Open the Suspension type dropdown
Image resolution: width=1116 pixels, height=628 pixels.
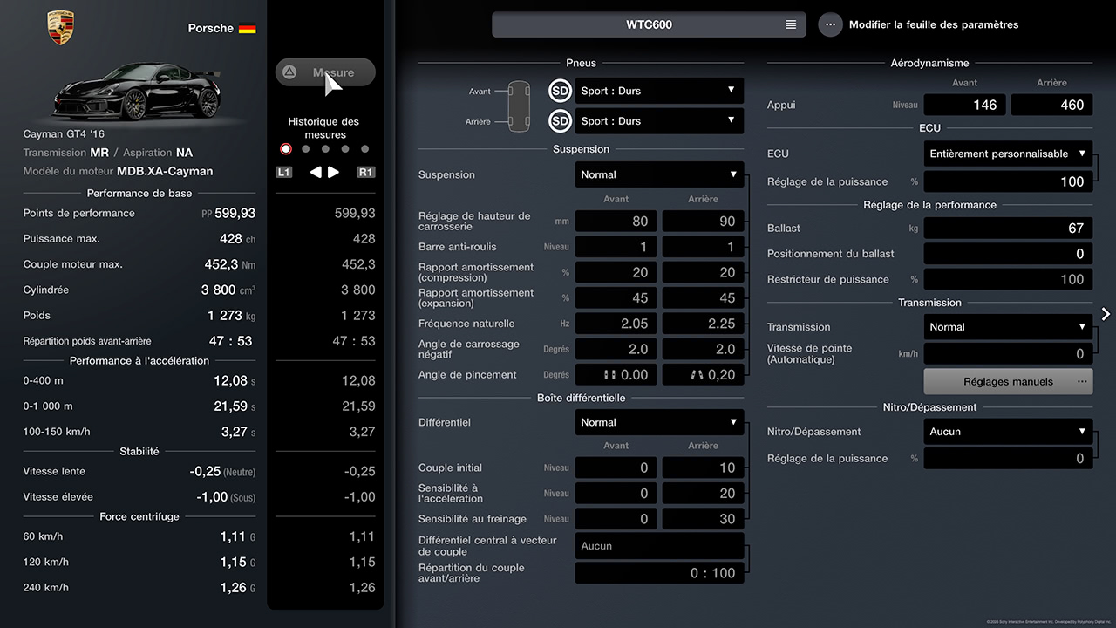pyautogui.click(x=659, y=174)
